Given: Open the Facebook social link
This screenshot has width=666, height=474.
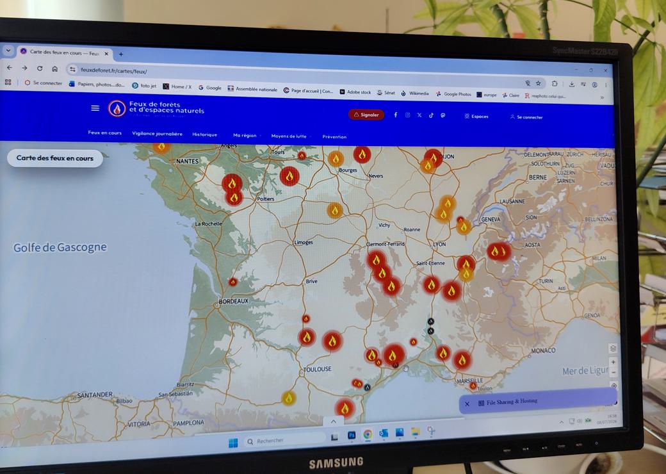Looking at the screenshot, I should (396, 115).
